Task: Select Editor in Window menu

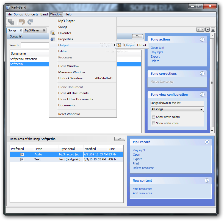Action: click(83, 51)
